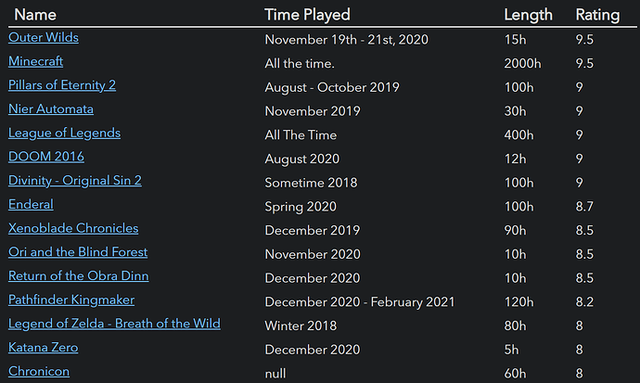Open Return of the Obra Dinn link

79,275
